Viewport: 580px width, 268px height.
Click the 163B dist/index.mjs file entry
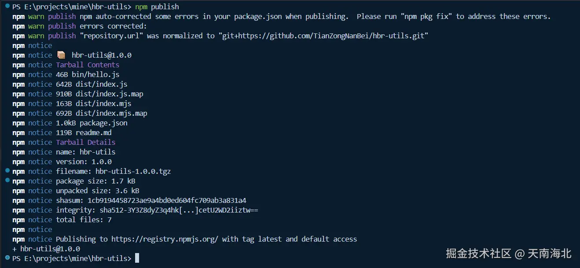[x=93, y=103]
